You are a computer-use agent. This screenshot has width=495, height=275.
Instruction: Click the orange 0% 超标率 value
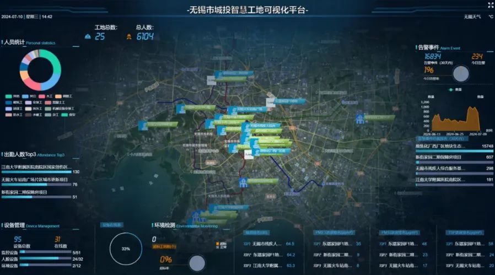166,260
